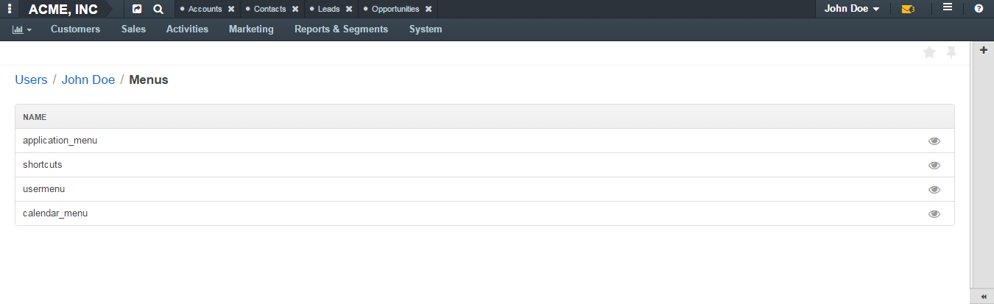Open the shortcuts share-arrow icon
This screenshot has height=304, width=994.
(137, 9)
